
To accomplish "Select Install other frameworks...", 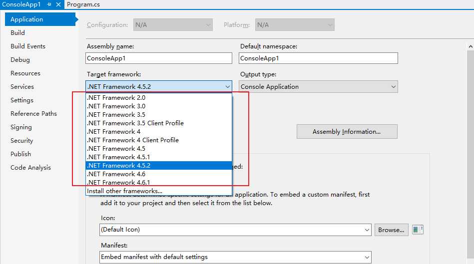I will (159, 191).
